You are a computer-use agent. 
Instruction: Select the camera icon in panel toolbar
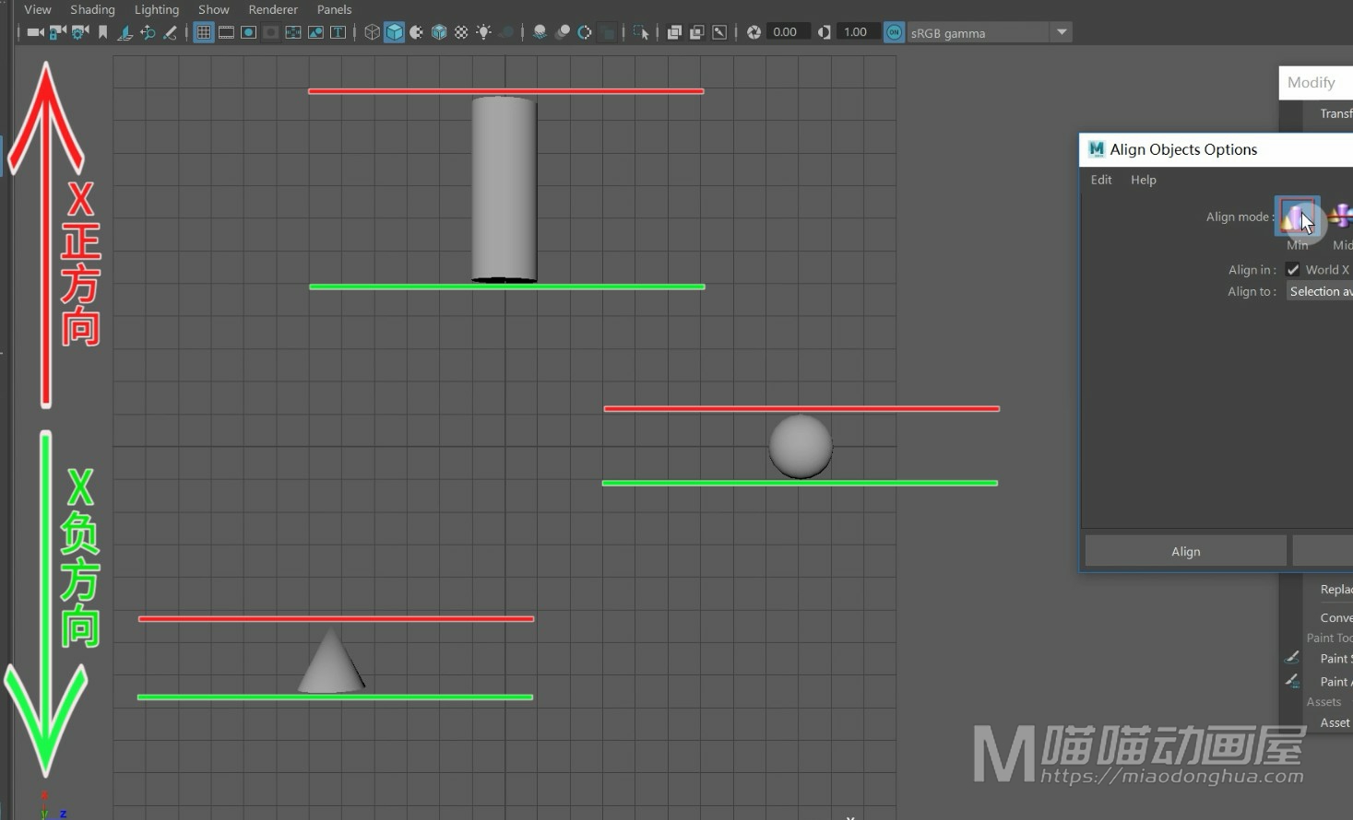(x=35, y=32)
